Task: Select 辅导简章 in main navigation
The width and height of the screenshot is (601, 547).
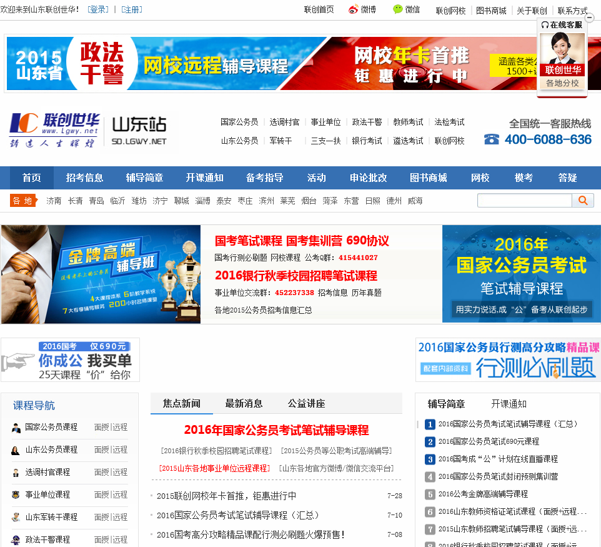Action: click(x=144, y=178)
